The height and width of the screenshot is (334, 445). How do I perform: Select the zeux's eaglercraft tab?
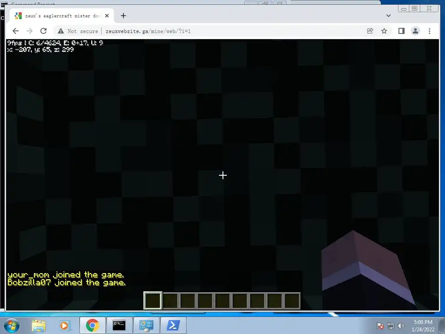pos(62,16)
